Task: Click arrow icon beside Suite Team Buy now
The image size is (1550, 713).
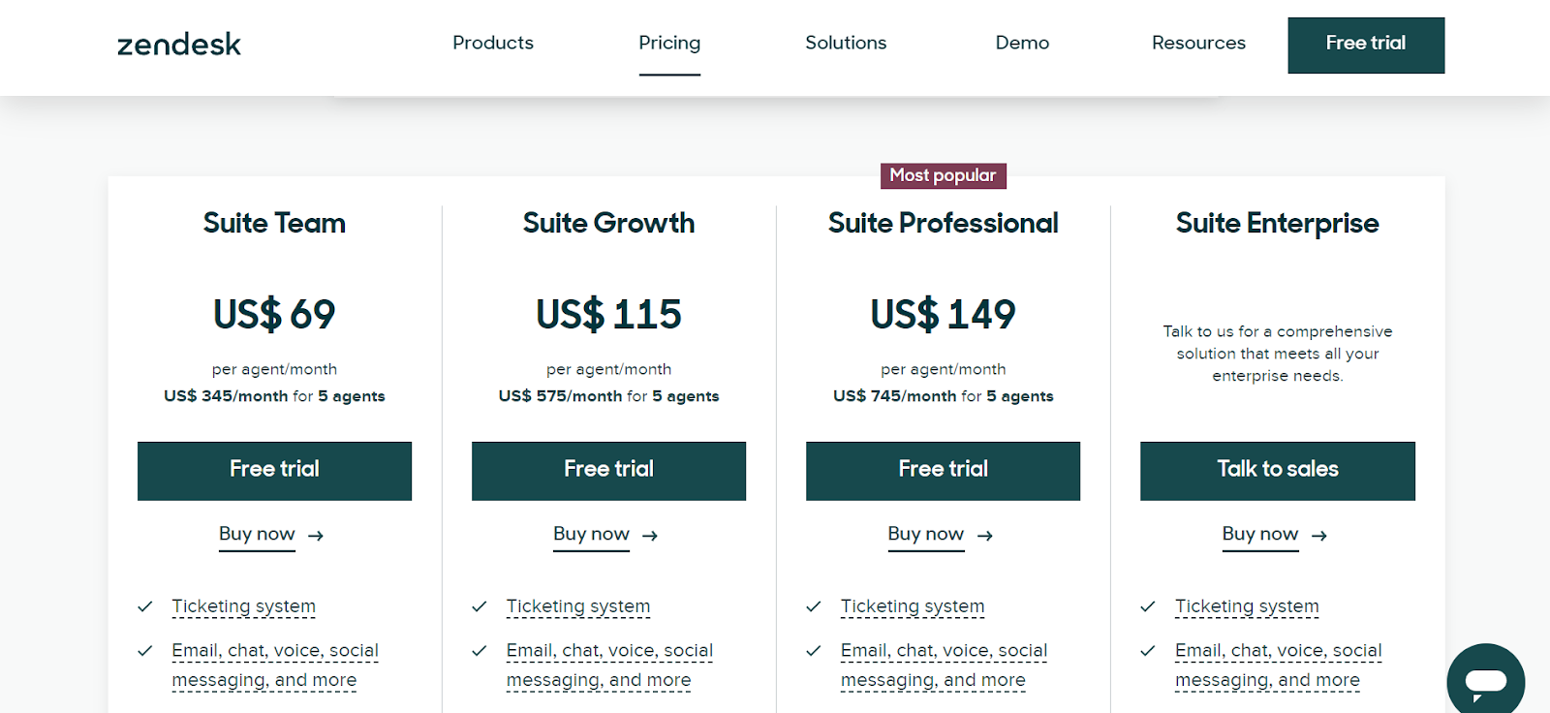Action: (x=316, y=536)
